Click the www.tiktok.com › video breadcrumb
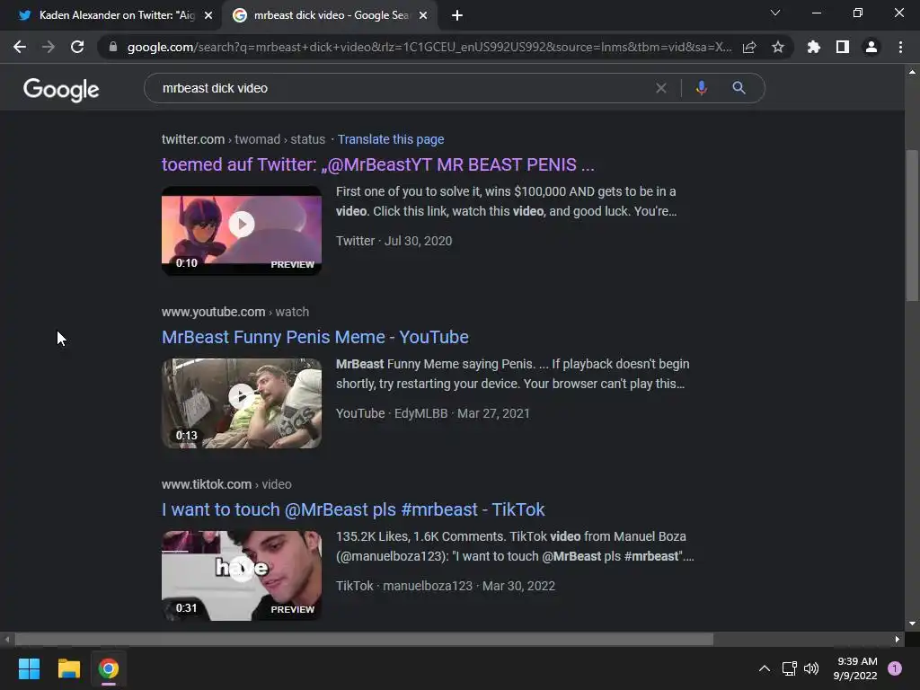 coord(226,484)
